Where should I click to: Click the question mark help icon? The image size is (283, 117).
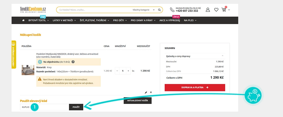[73, 62]
